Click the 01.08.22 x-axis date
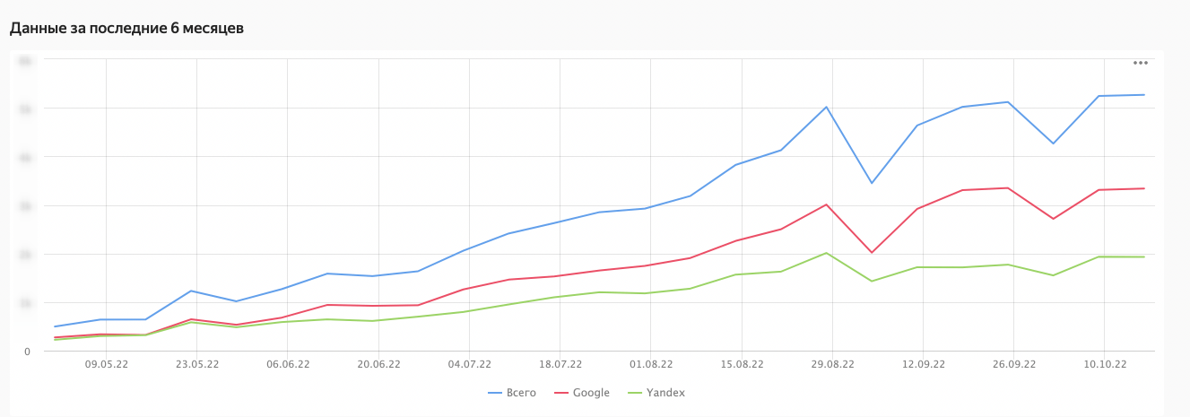The width and height of the screenshot is (1190, 417). tap(651, 364)
